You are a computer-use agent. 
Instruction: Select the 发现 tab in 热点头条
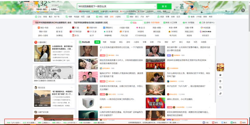(x=97, y=42)
